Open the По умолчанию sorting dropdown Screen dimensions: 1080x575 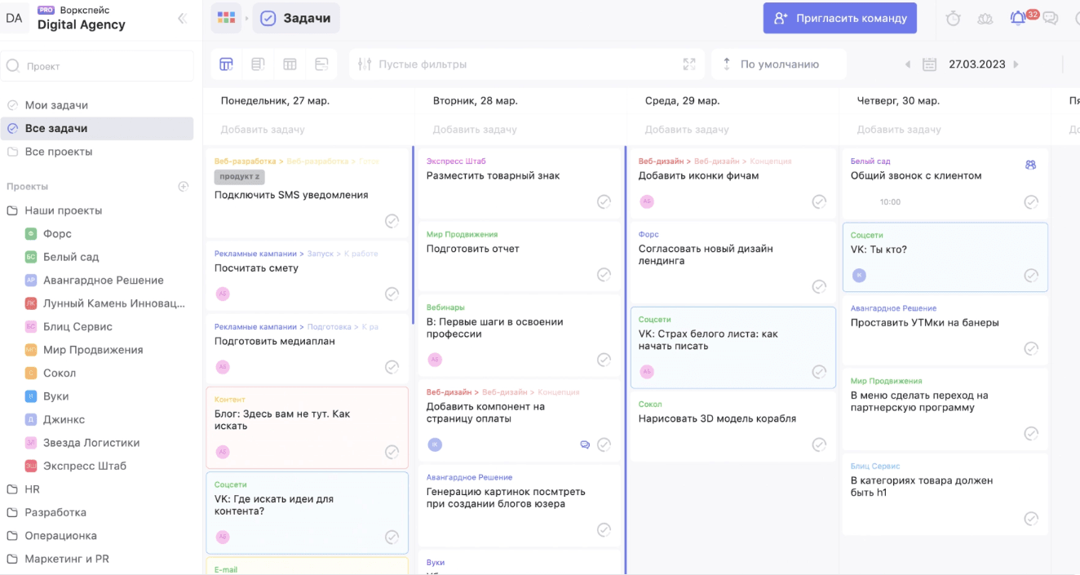tap(778, 64)
